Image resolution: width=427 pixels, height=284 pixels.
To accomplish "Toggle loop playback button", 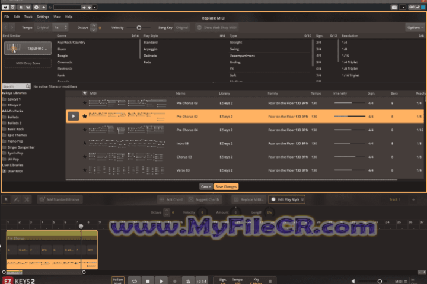I will point(134,281).
